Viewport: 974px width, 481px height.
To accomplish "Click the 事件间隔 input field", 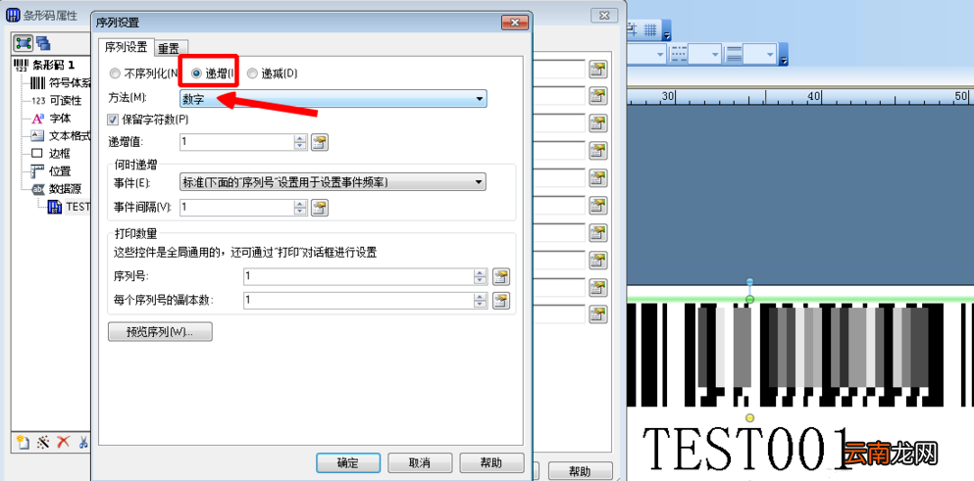I will pos(236,208).
